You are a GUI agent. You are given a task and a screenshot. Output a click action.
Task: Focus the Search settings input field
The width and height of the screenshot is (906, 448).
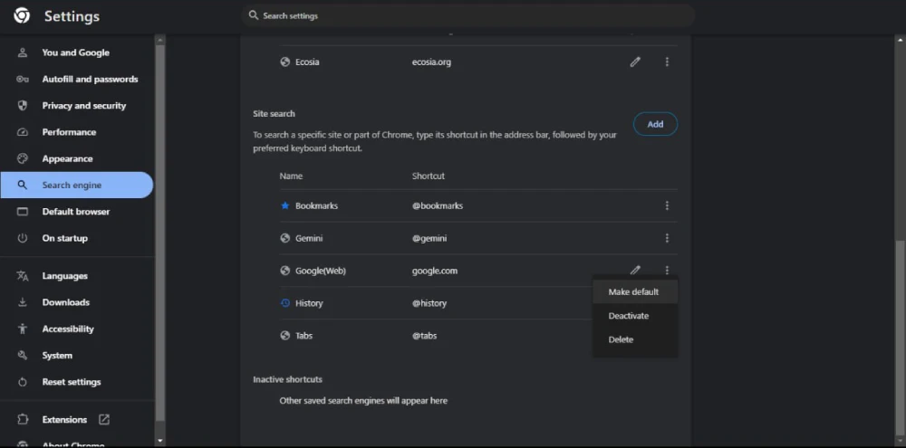click(471, 16)
